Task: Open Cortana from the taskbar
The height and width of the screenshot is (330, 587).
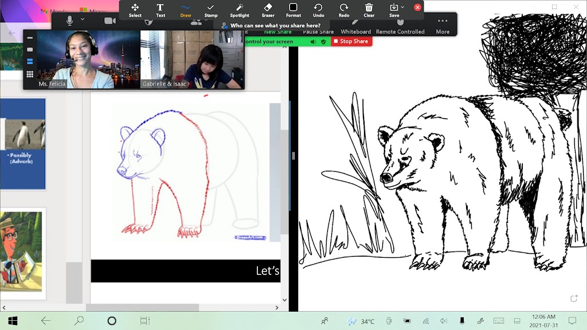Action: click(112, 321)
